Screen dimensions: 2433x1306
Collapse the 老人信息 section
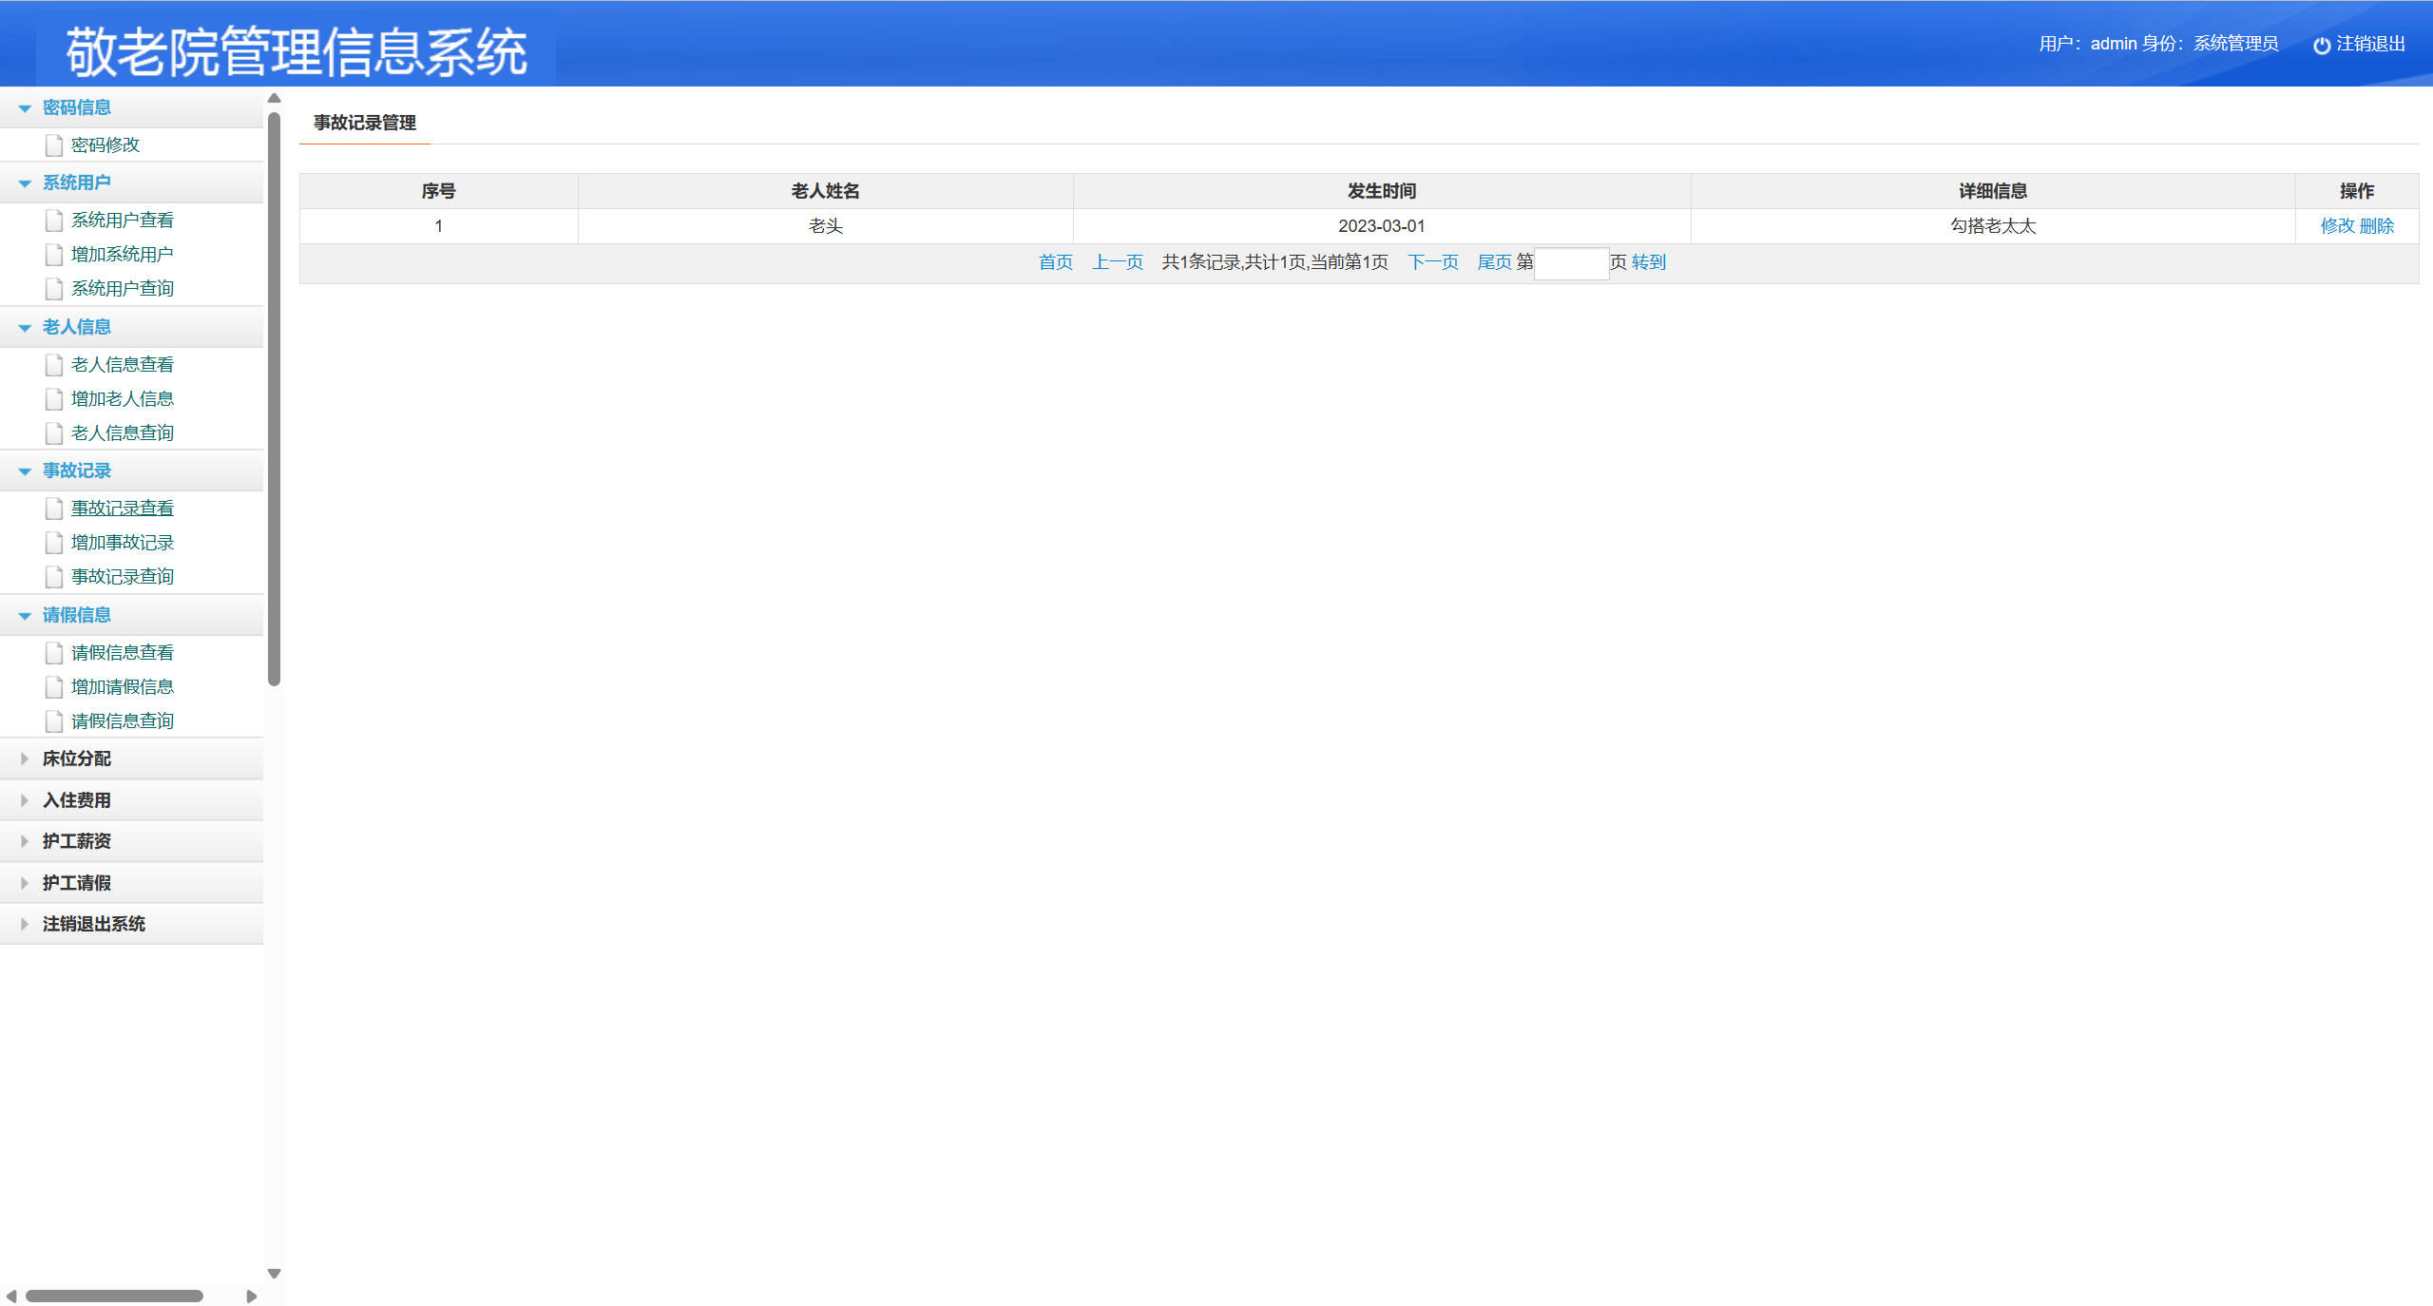point(76,327)
